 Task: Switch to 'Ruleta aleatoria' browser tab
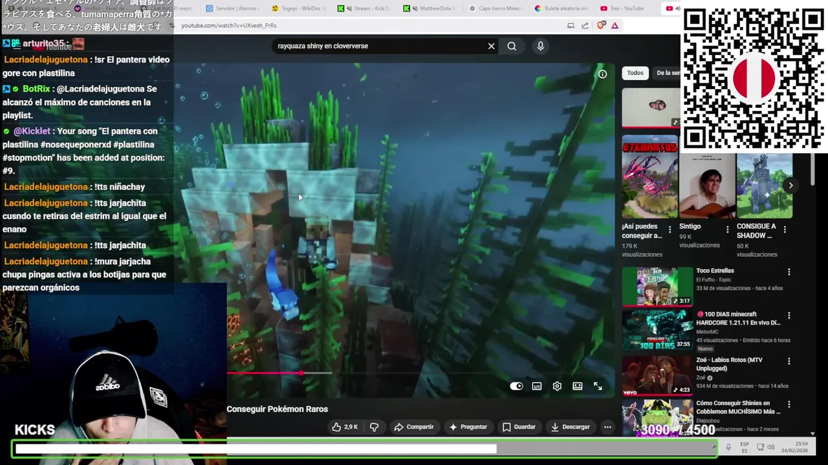pos(562,8)
